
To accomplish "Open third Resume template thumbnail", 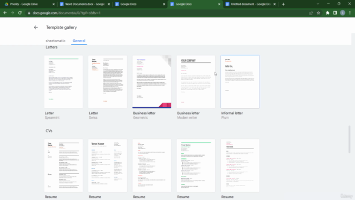I will (x=151, y=166).
